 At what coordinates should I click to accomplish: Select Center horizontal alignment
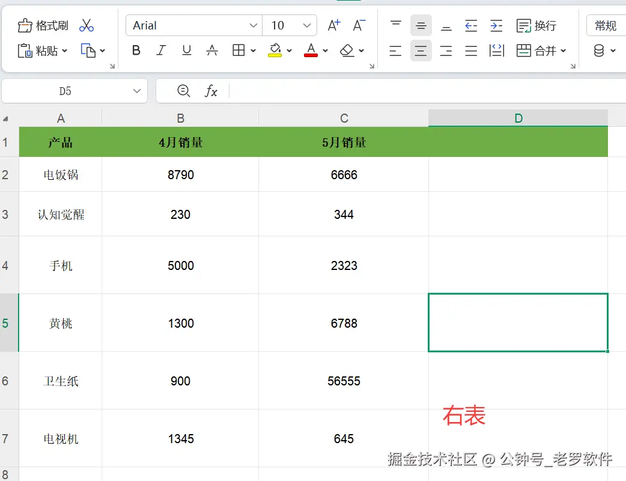[421, 51]
